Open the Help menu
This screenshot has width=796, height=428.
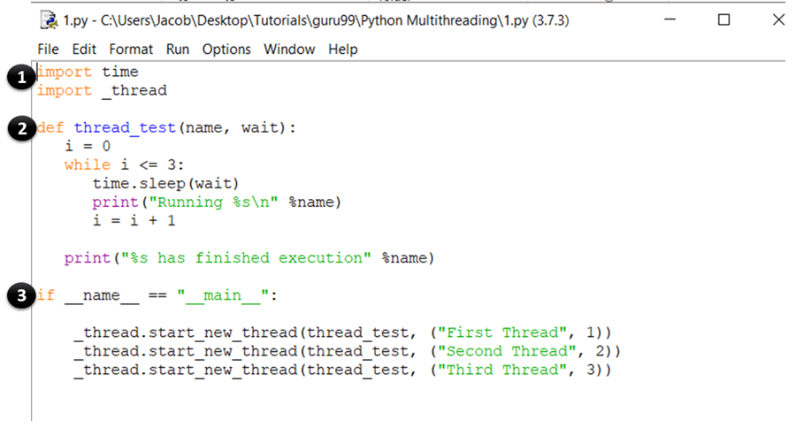click(x=342, y=50)
